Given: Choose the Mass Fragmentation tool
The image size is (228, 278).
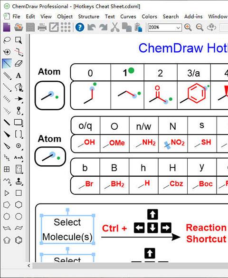Looking at the screenshot, I should [x=19, y=52].
